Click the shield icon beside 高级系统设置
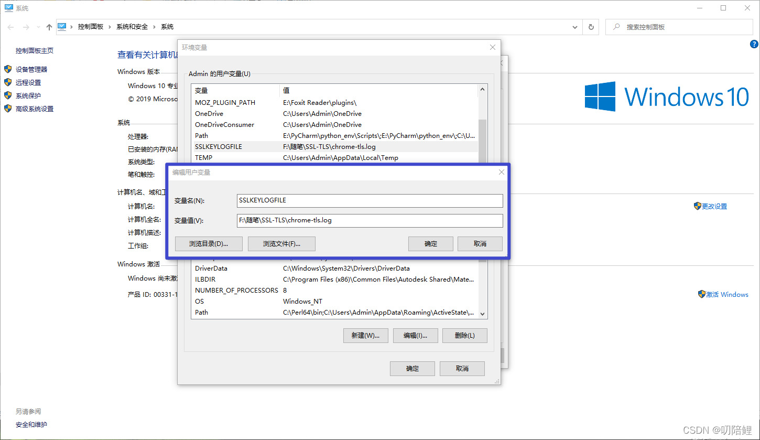Viewport: 760px width, 440px height. coord(8,109)
